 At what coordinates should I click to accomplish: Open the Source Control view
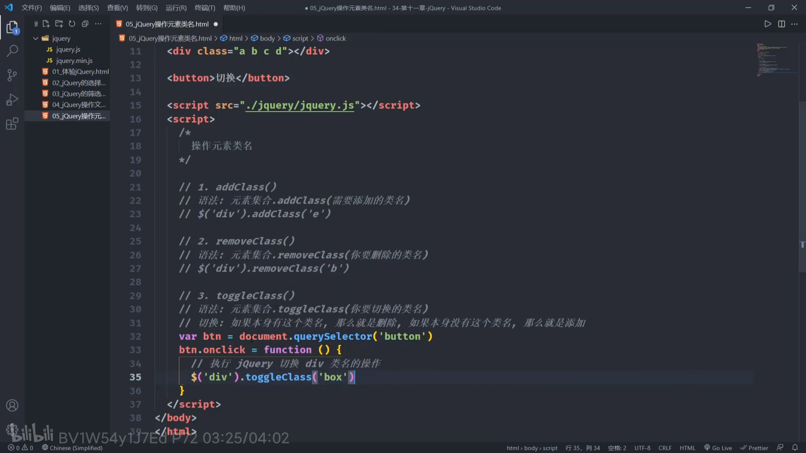[12, 75]
